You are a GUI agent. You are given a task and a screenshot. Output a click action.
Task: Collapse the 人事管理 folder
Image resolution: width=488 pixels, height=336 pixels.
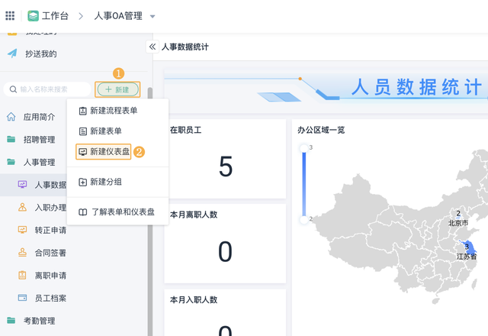[x=39, y=163]
